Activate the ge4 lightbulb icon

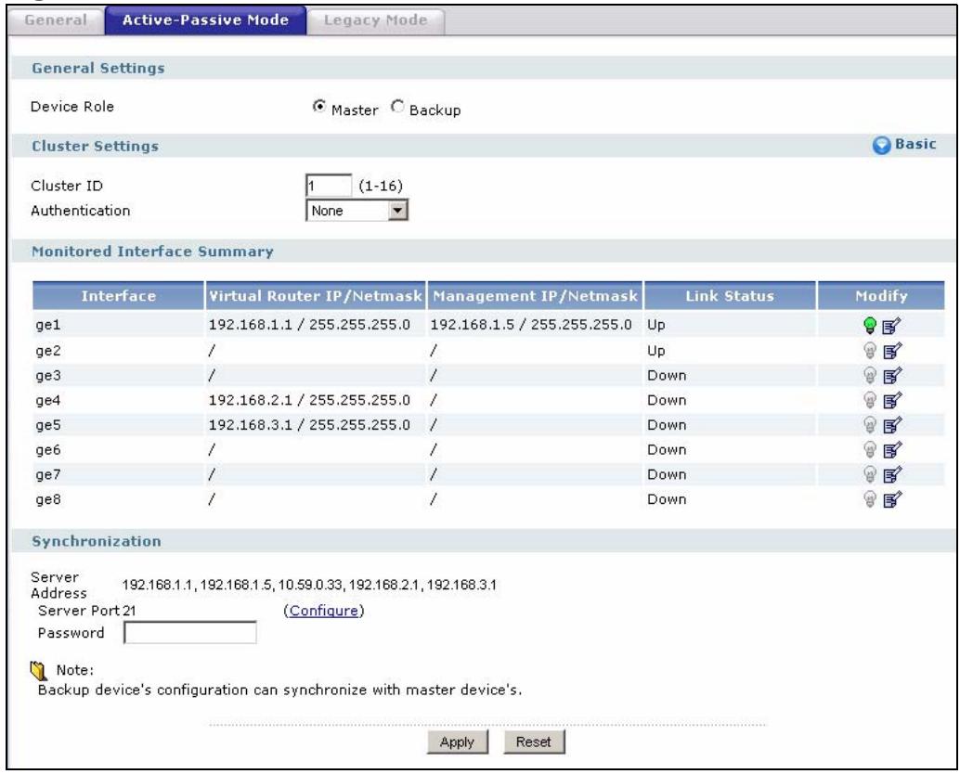coord(869,400)
